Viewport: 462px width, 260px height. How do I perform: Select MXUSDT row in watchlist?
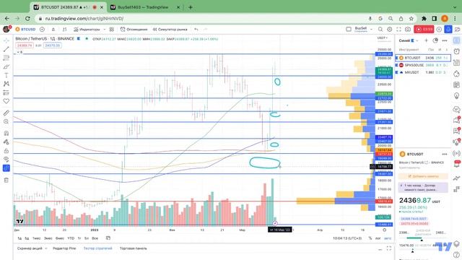point(423,72)
